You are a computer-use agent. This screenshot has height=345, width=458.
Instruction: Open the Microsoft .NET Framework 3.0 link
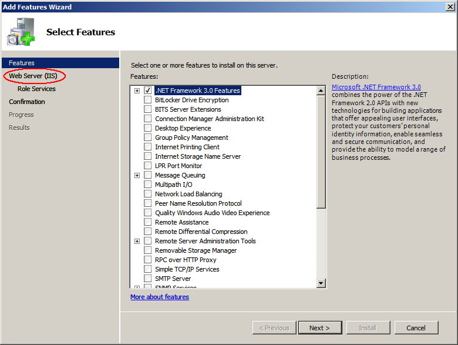pyautogui.click(x=376, y=87)
